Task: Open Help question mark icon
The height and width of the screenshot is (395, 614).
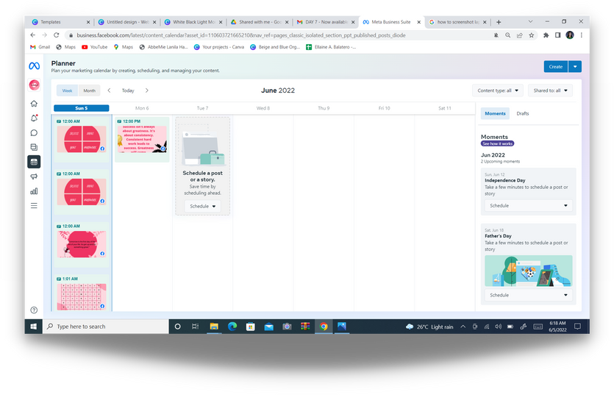Action: click(x=34, y=310)
